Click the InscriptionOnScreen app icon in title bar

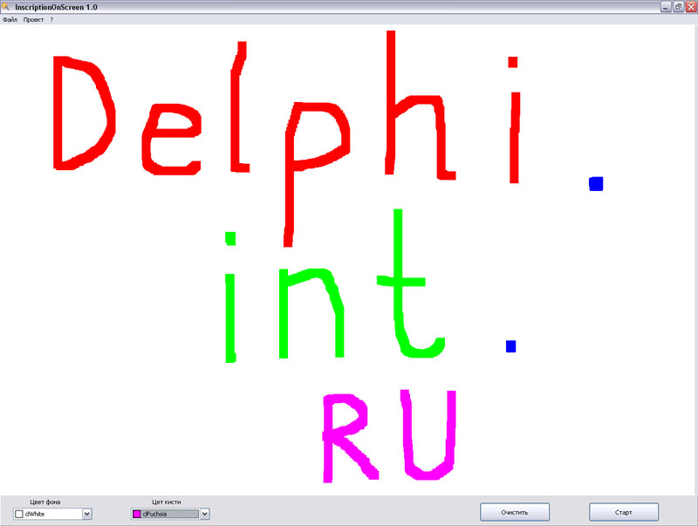click(5, 6)
